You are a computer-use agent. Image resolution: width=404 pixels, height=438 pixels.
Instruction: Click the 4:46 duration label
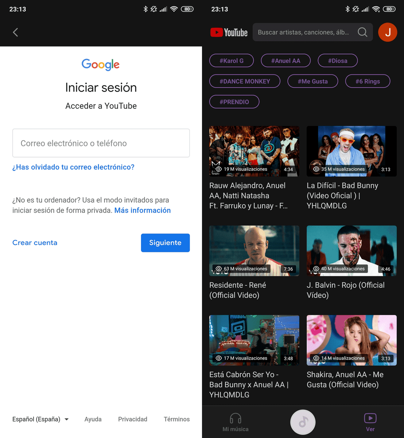(x=386, y=269)
